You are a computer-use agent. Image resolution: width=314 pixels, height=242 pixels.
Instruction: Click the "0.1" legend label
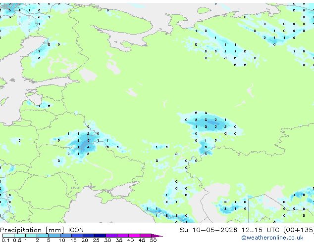[6, 240]
